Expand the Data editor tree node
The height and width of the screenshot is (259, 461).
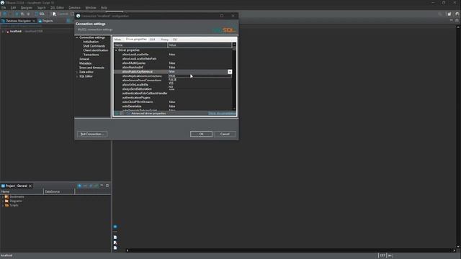[77, 72]
